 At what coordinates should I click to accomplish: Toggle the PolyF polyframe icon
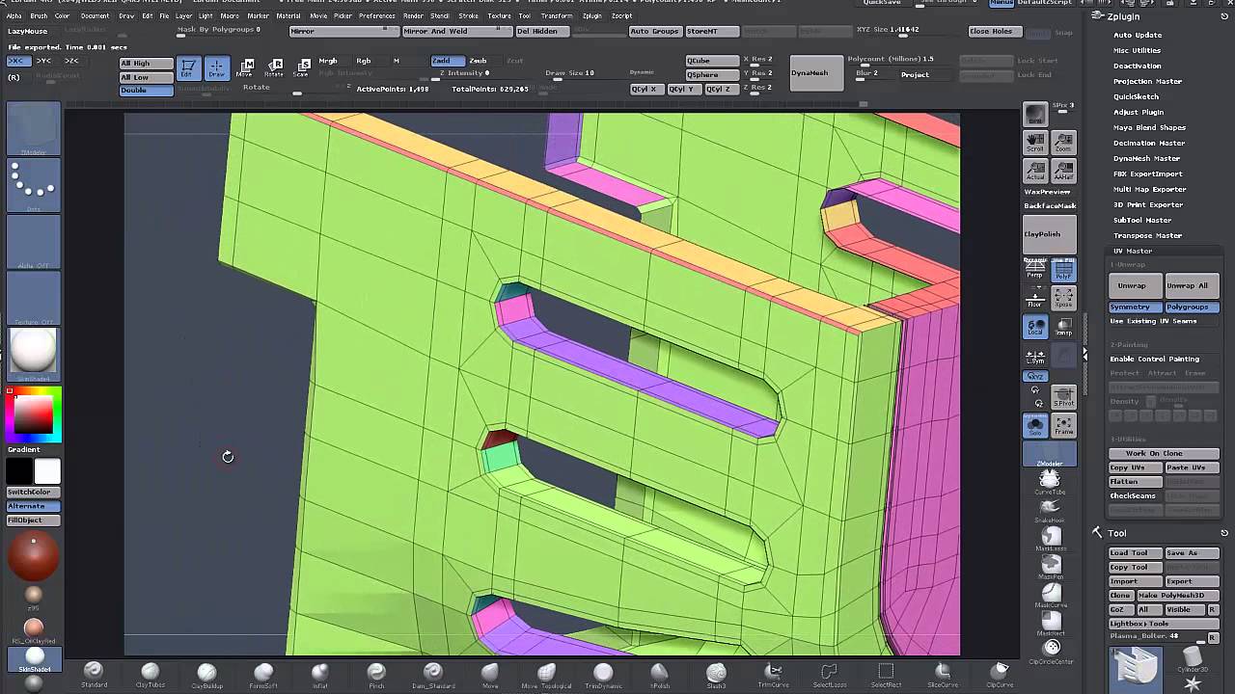pos(1063,269)
